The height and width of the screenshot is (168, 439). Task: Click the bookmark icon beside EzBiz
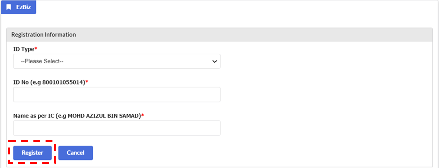[9, 7]
